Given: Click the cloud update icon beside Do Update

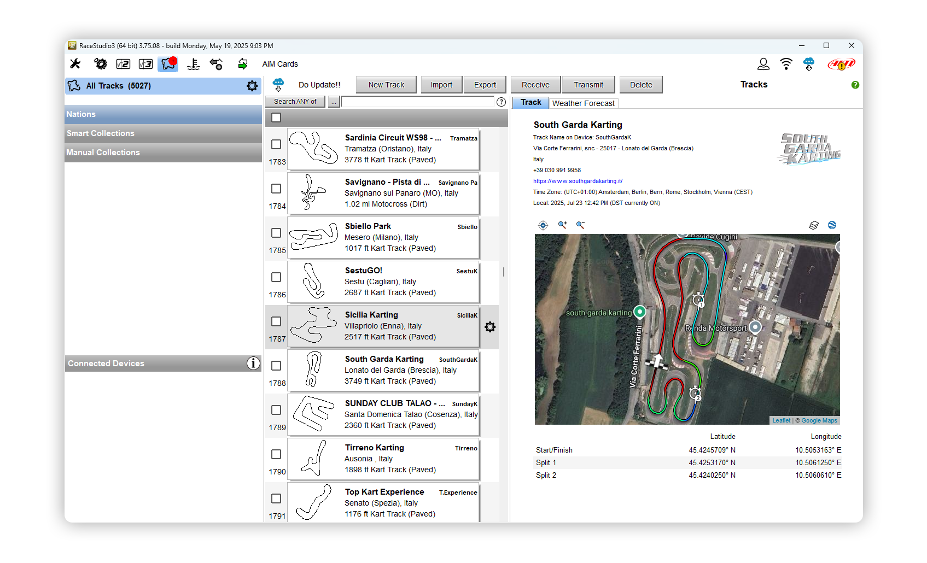Looking at the screenshot, I should [278, 85].
